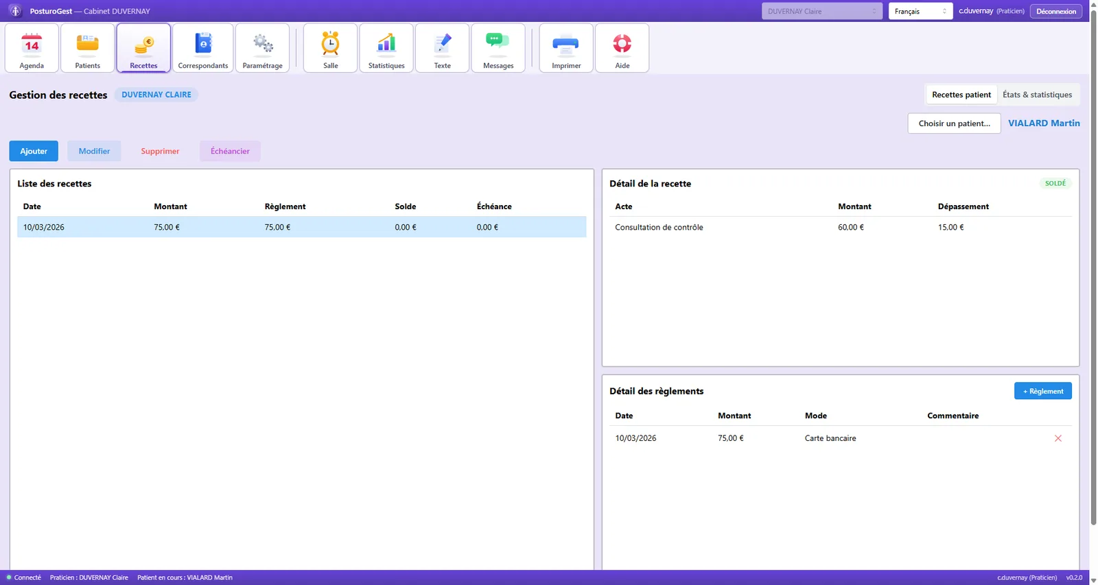The height and width of the screenshot is (585, 1098).
Task: Add a payment with + Règlement
Action: 1043,391
